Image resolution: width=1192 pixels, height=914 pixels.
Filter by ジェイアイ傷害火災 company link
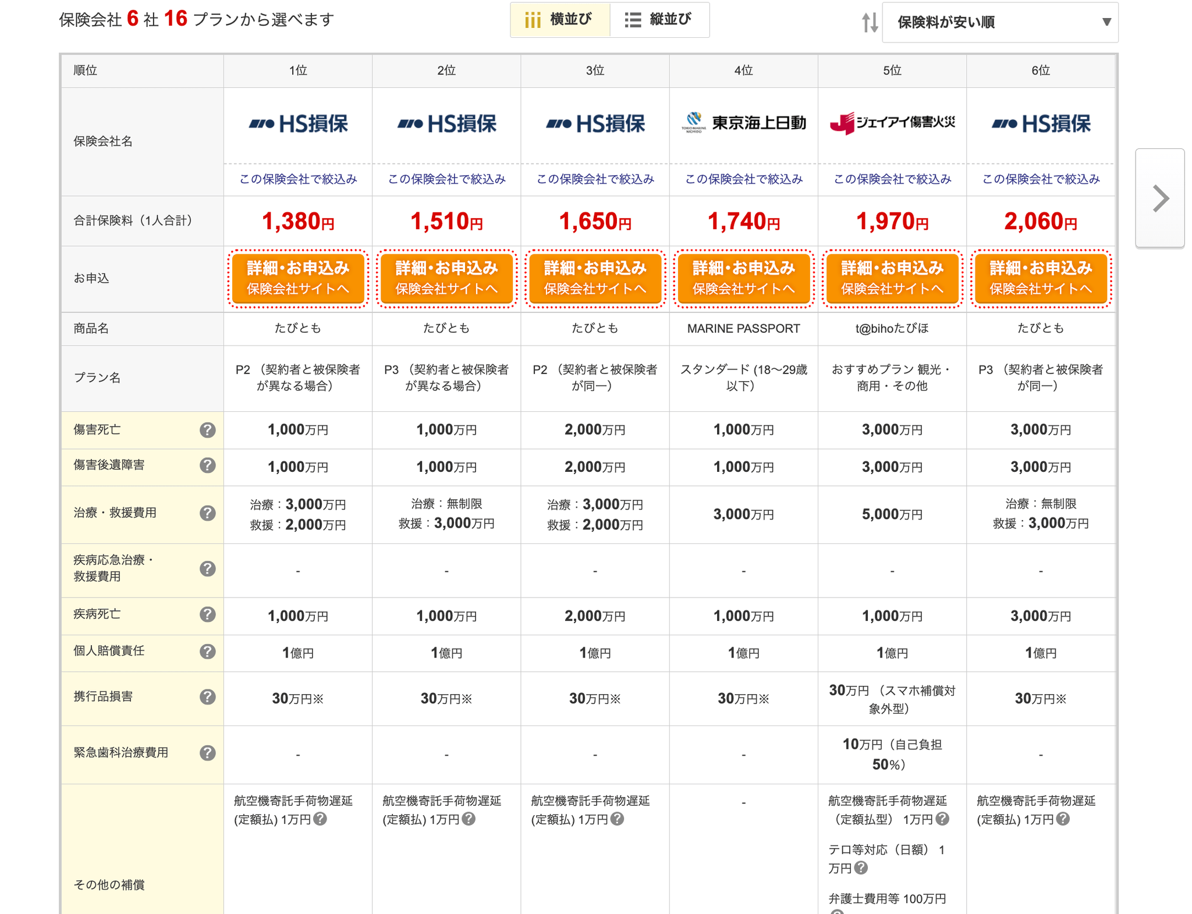pyautogui.click(x=892, y=179)
